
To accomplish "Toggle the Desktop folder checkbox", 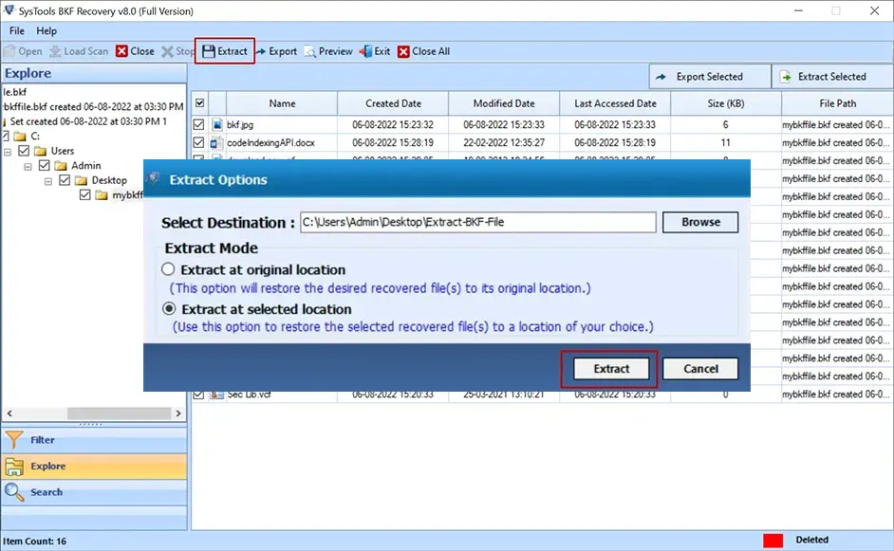I will click(x=65, y=180).
